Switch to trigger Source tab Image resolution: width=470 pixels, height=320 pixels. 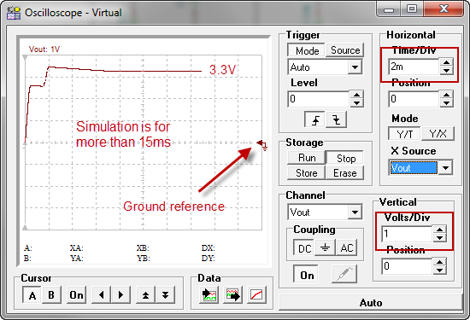coord(345,50)
